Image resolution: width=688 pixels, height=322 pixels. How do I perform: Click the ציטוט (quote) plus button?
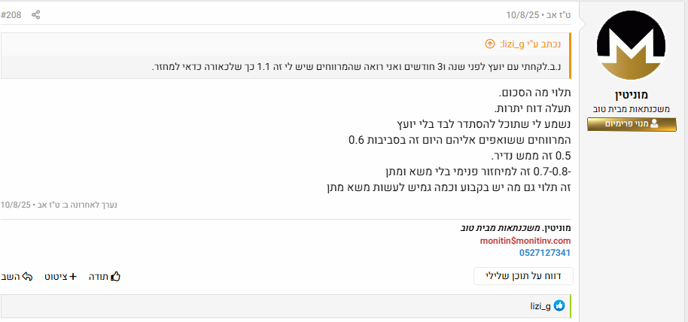tap(62, 276)
